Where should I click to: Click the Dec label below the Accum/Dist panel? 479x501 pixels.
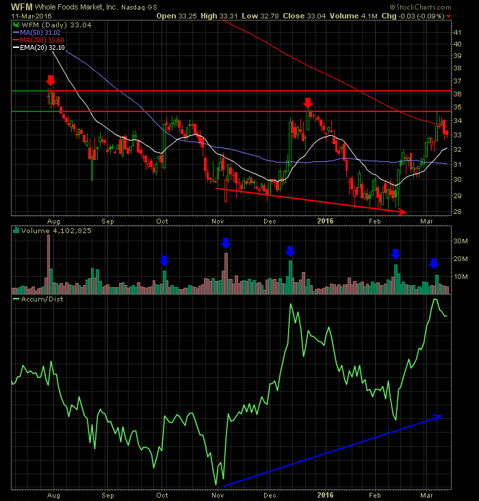point(270,496)
